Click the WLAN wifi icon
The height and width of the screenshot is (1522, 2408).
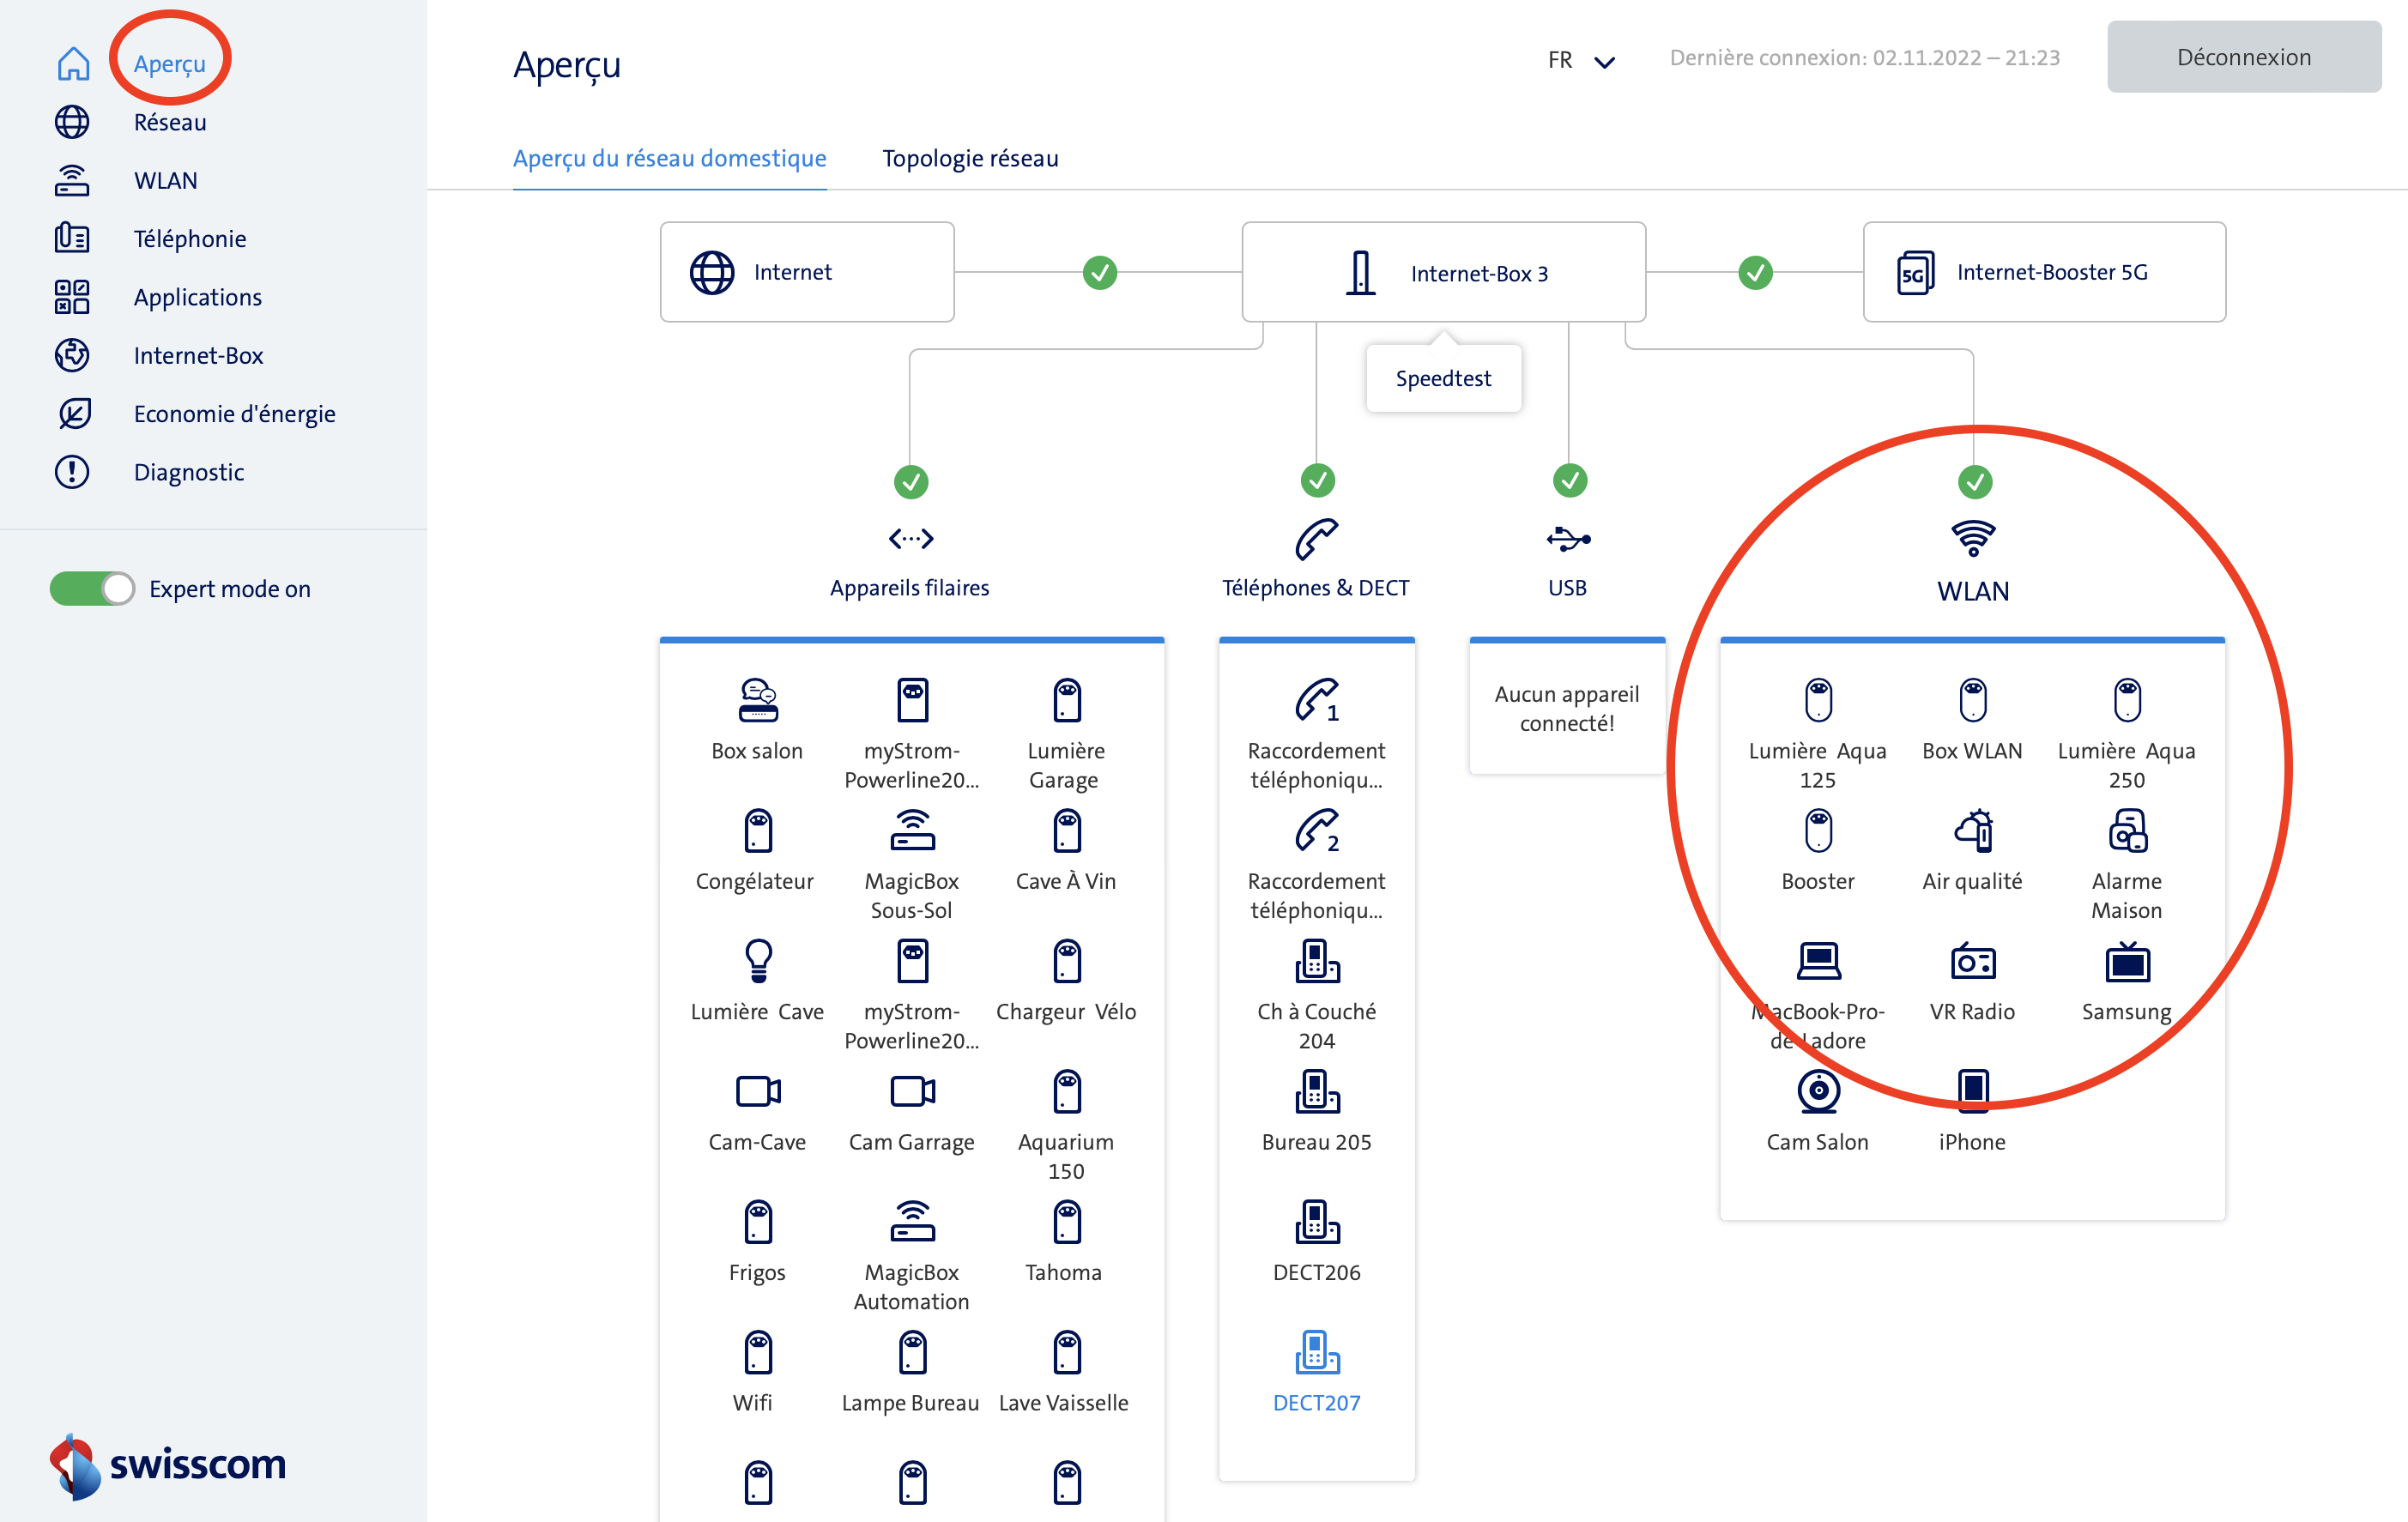(x=1972, y=539)
